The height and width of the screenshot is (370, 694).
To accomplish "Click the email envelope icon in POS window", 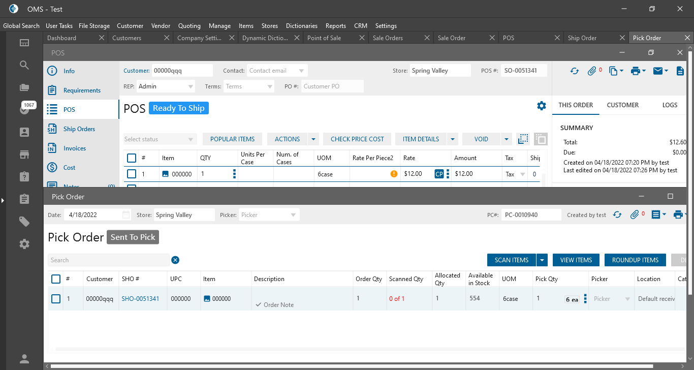I will click(x=657, y=71).
